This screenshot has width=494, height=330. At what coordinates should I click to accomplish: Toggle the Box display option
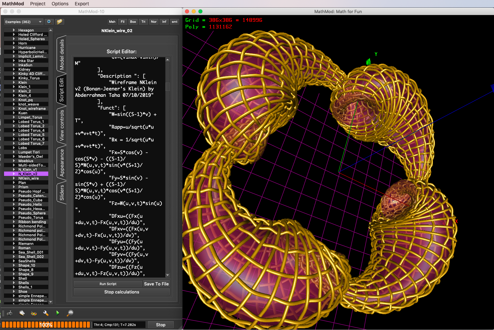point(133,21)
